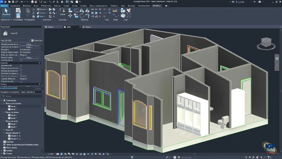Viewport: 282px width, 159px height.
Task: Click the Buscar field in project browser
Action: pos(22,96)
